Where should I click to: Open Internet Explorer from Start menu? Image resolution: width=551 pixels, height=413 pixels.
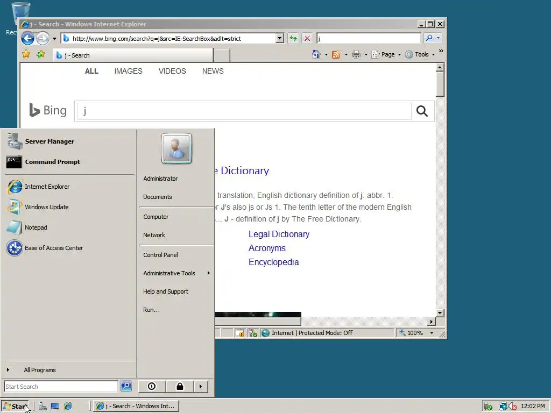[69, 187]
